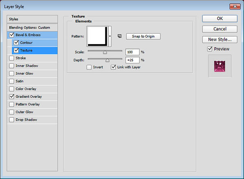Enable the Color Overlay checkbox

click(x=11, y=89)
